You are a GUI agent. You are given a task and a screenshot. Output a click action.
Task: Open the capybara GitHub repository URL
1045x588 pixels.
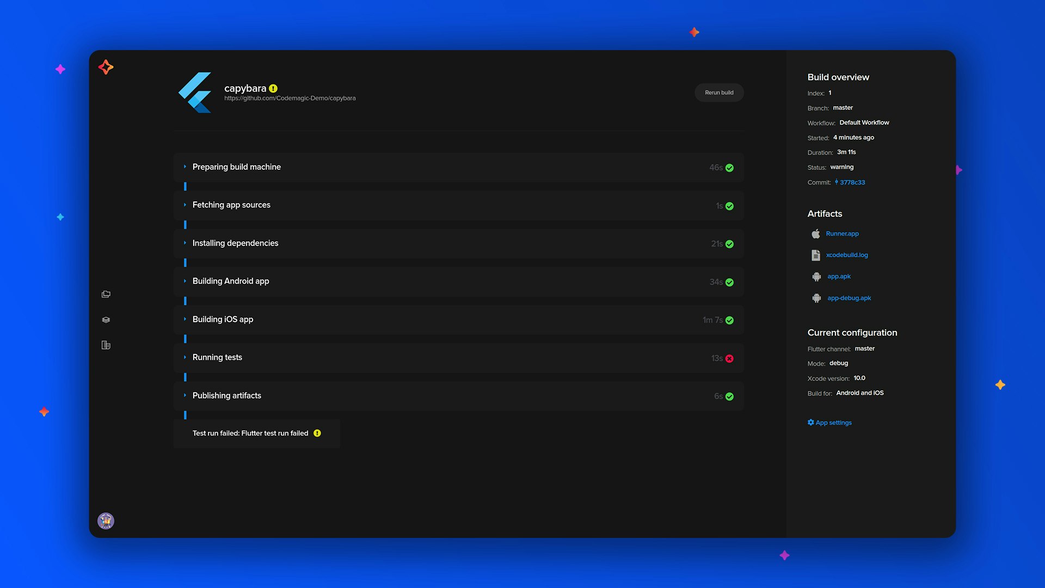point(290,98)
